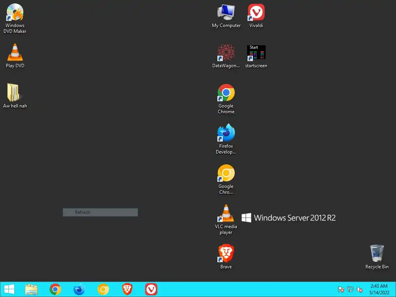
Task: Select the My Computer desktop icon
Action: 226,16
